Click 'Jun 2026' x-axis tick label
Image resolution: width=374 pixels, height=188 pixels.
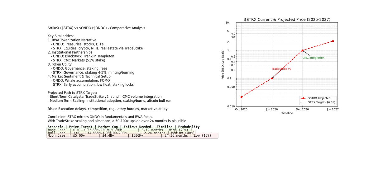[x=272, y=109]
